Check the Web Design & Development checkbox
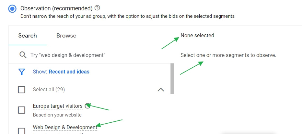302x134 pixels. click(22, 131)
